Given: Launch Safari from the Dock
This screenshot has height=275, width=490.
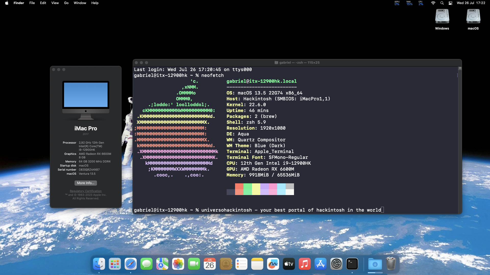Looking at the screenshot, I should click(x=131, y=264).
